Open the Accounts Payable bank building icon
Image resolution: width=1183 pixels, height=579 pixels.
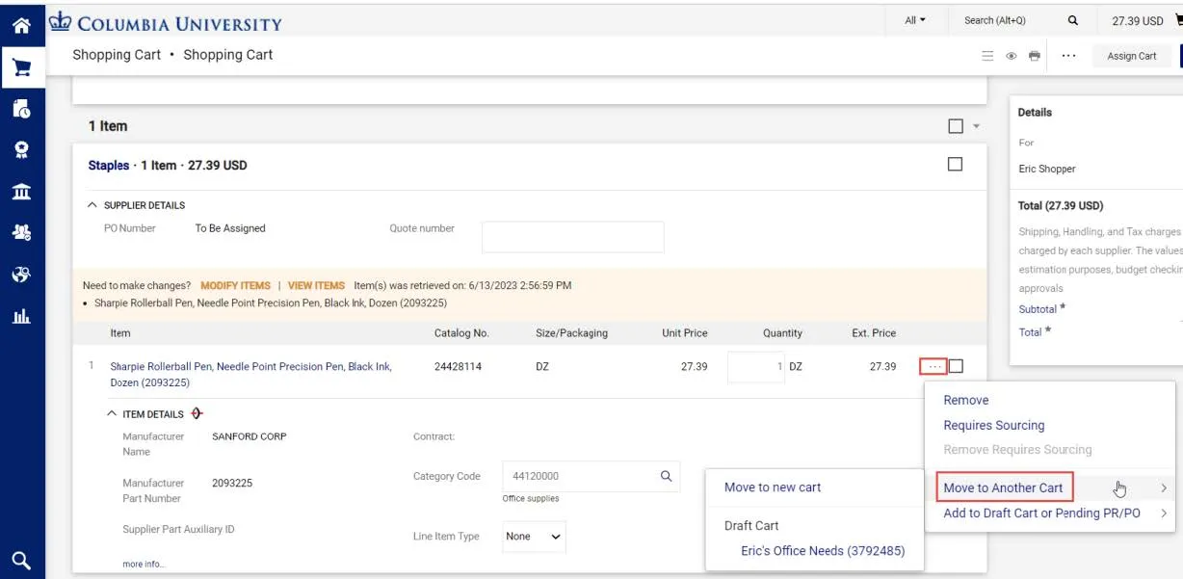coord(21,192)
